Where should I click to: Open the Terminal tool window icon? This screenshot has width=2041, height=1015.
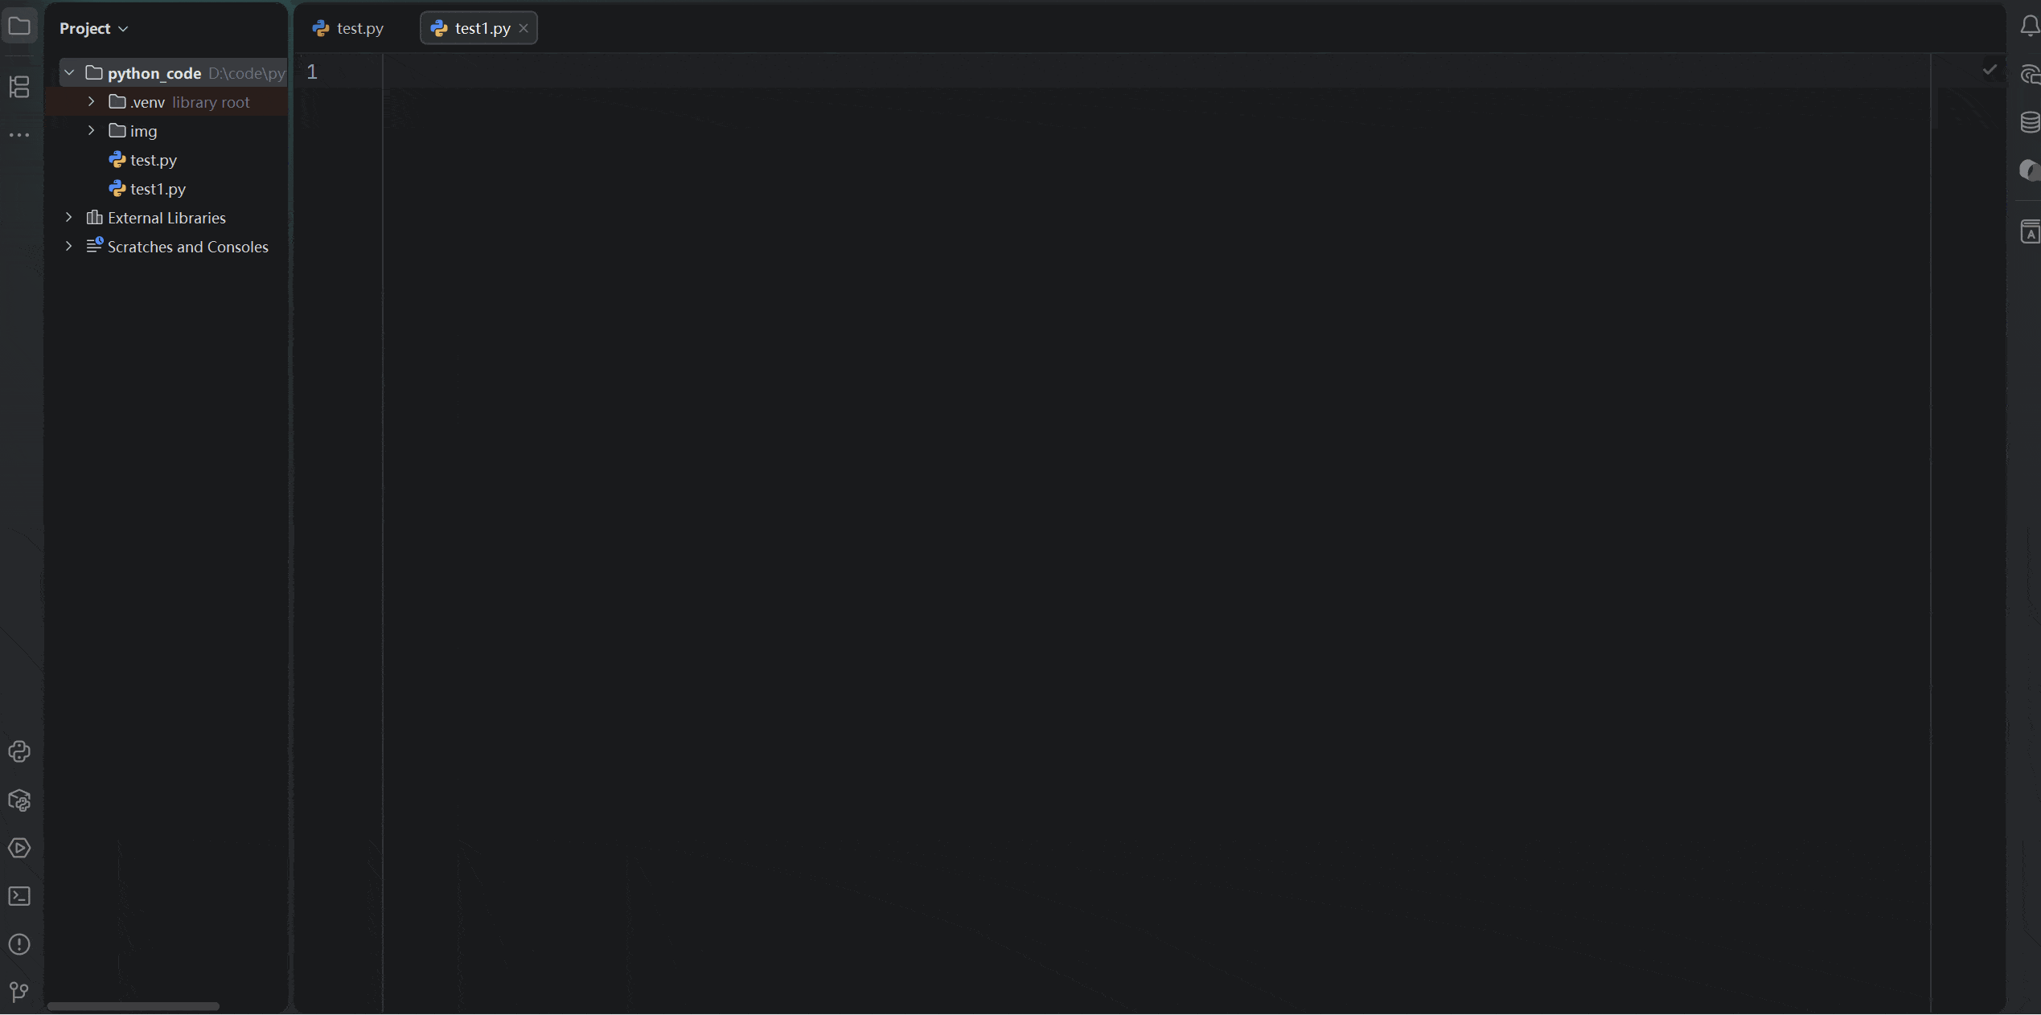pyautogui.click(x=19, y=896)
